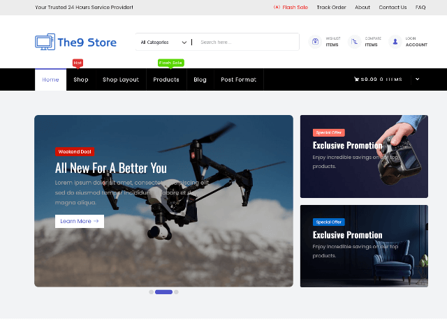Click the Learn More button

click(80, 221)
